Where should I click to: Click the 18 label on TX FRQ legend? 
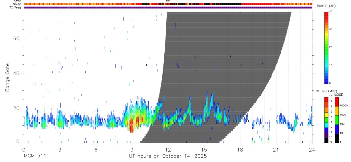pyautogui.click(x=331, y=97)
